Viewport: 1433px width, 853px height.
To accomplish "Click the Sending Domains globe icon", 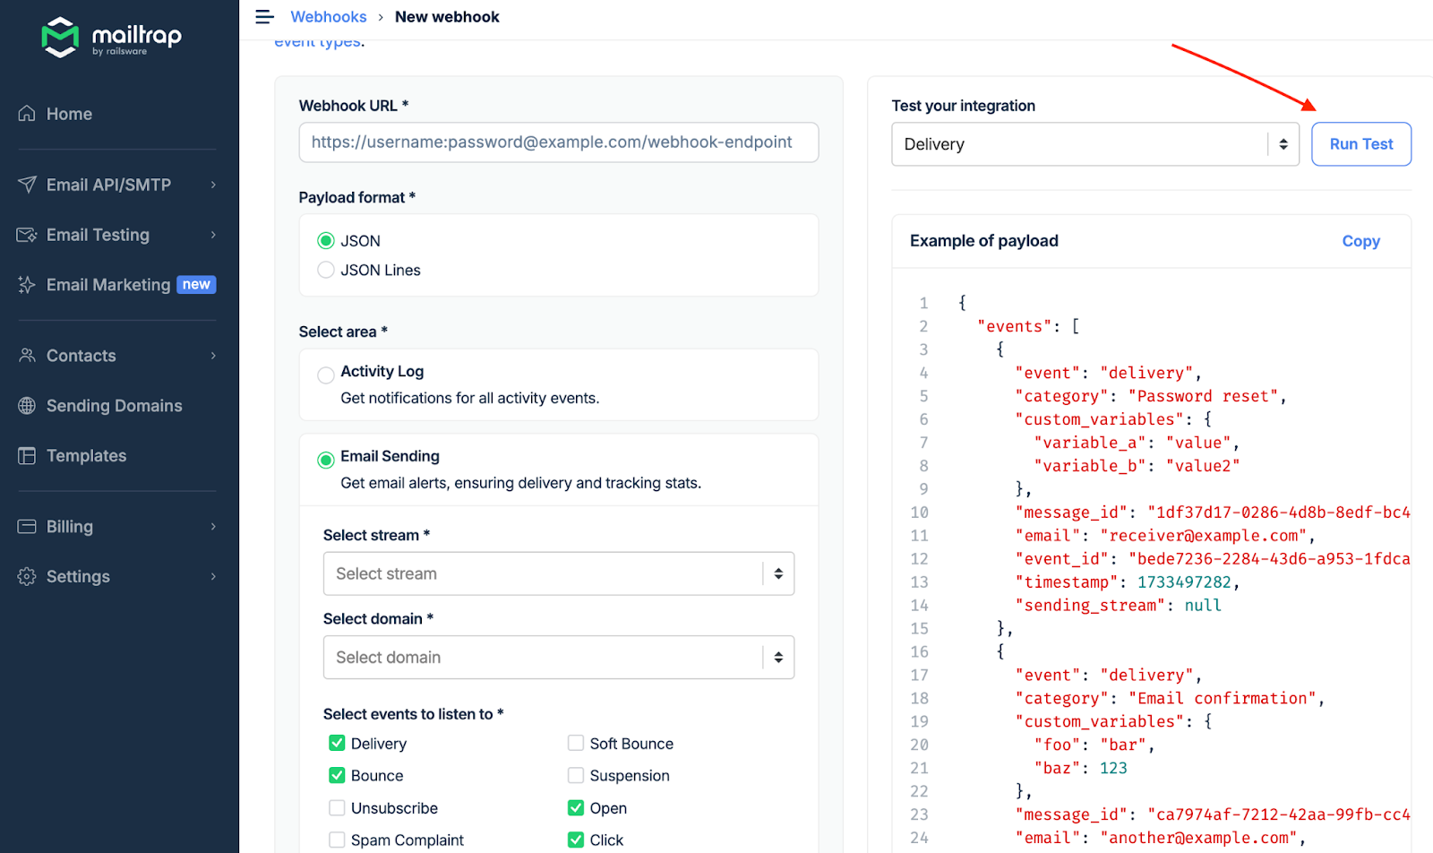I will coord(27,406).
